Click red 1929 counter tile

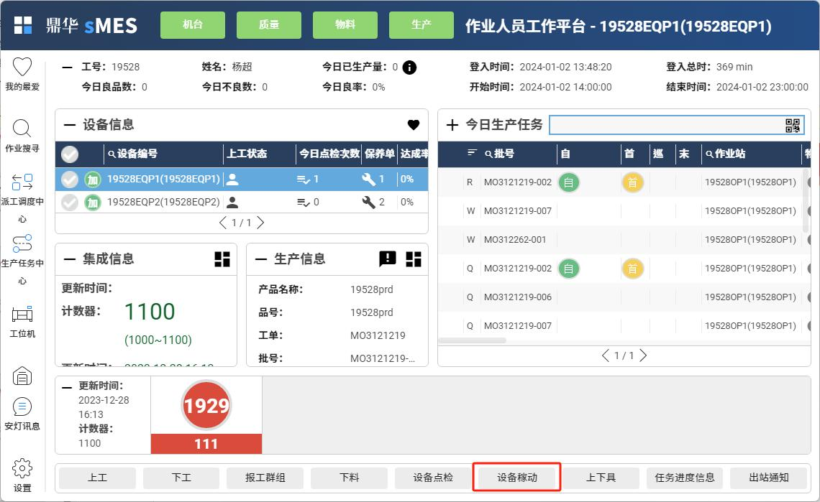206,415
